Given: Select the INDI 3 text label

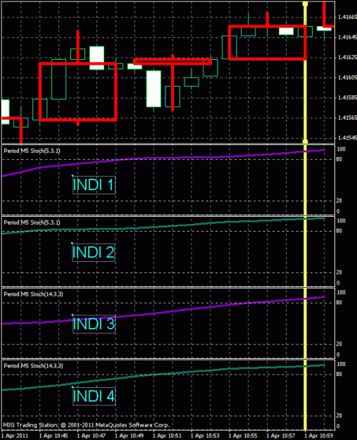Looking at the screenshot, I should (94, 324).
